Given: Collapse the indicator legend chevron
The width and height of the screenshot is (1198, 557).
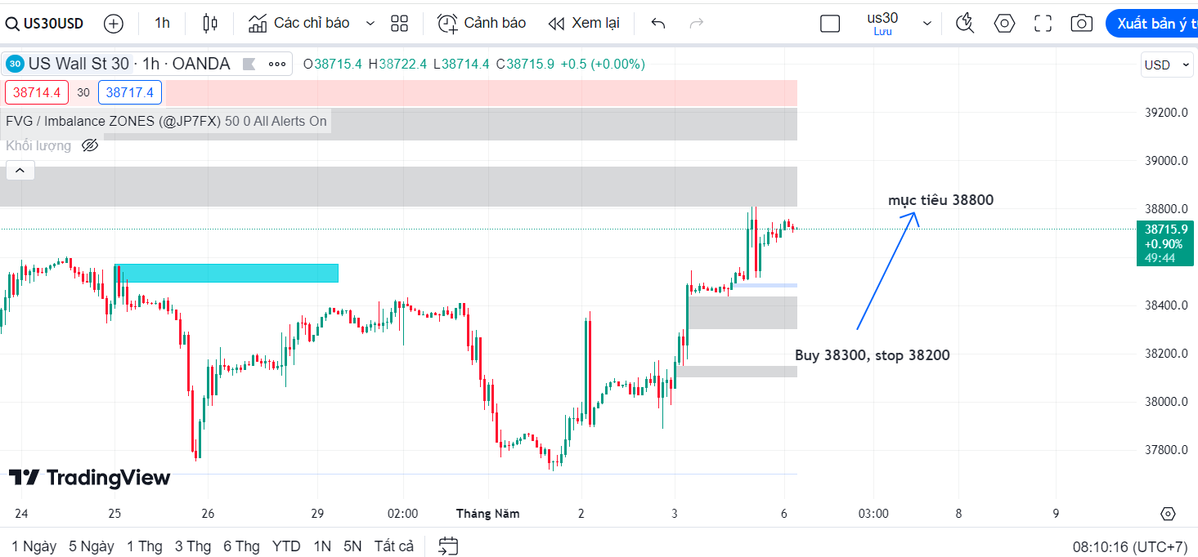Looking at the screenshot, I should tap(20, 171).
